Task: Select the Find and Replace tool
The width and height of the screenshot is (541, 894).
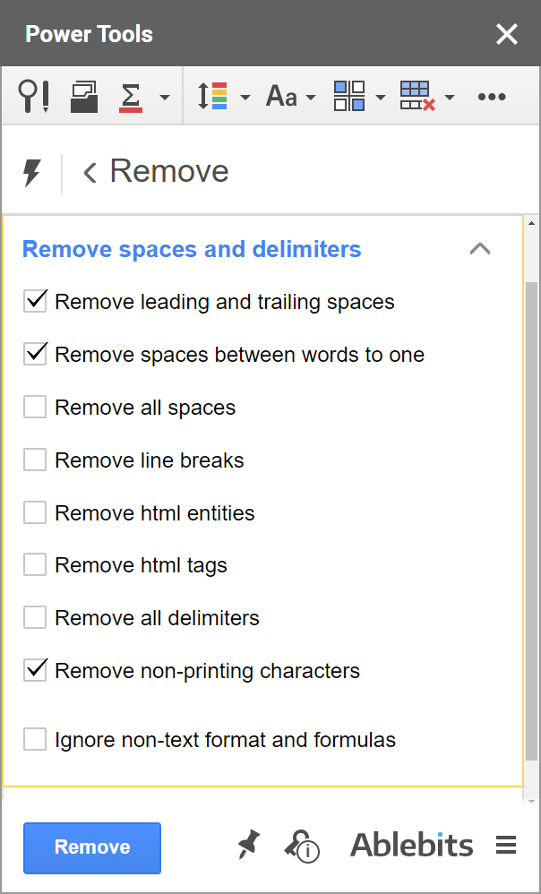Action: (33, 96)
